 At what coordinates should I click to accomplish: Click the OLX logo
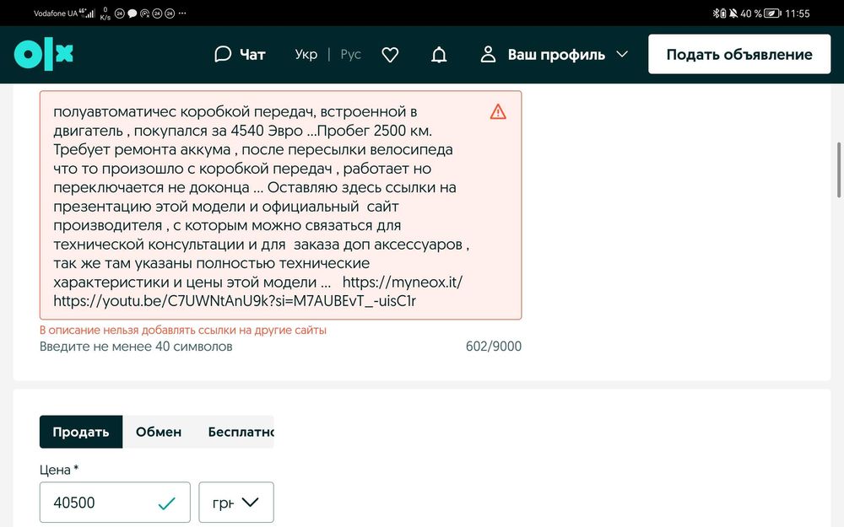(44, 55)
